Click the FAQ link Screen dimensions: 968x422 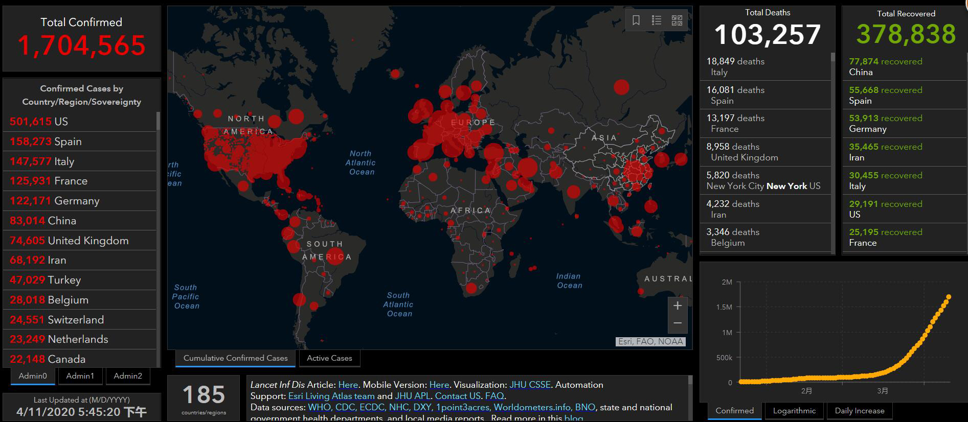[x=494, y=396]
